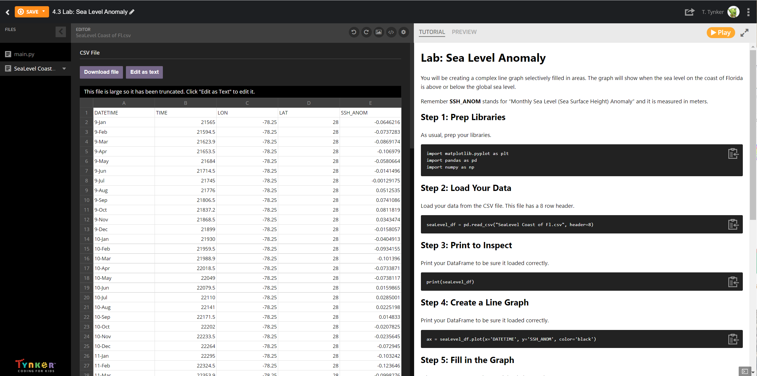This screenshot has width=757, height=376.
Task: Expand tutorial panel to fullscreen
Action: pos(744,32)
